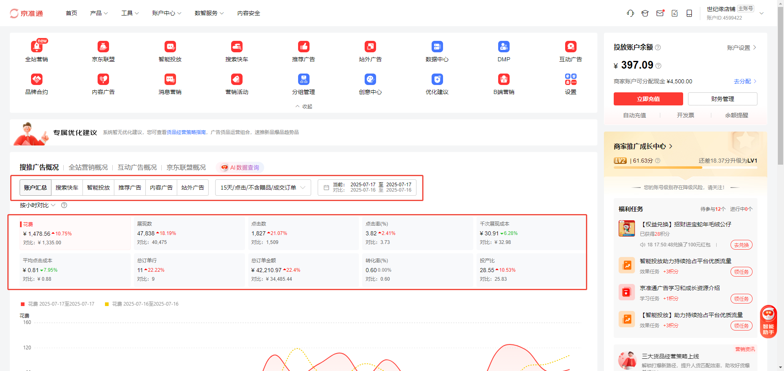Open the 按小时对比 comparison dropdown

tap(38, 205)
